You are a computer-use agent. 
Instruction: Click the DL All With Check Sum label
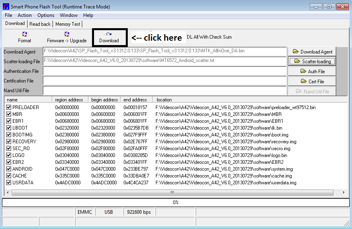tap(209, 37)
